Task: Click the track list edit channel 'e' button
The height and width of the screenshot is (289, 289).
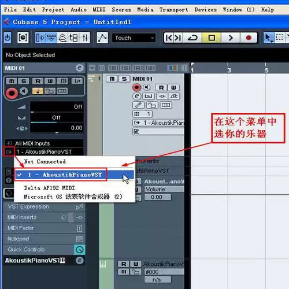Action: tap(136, 96)
